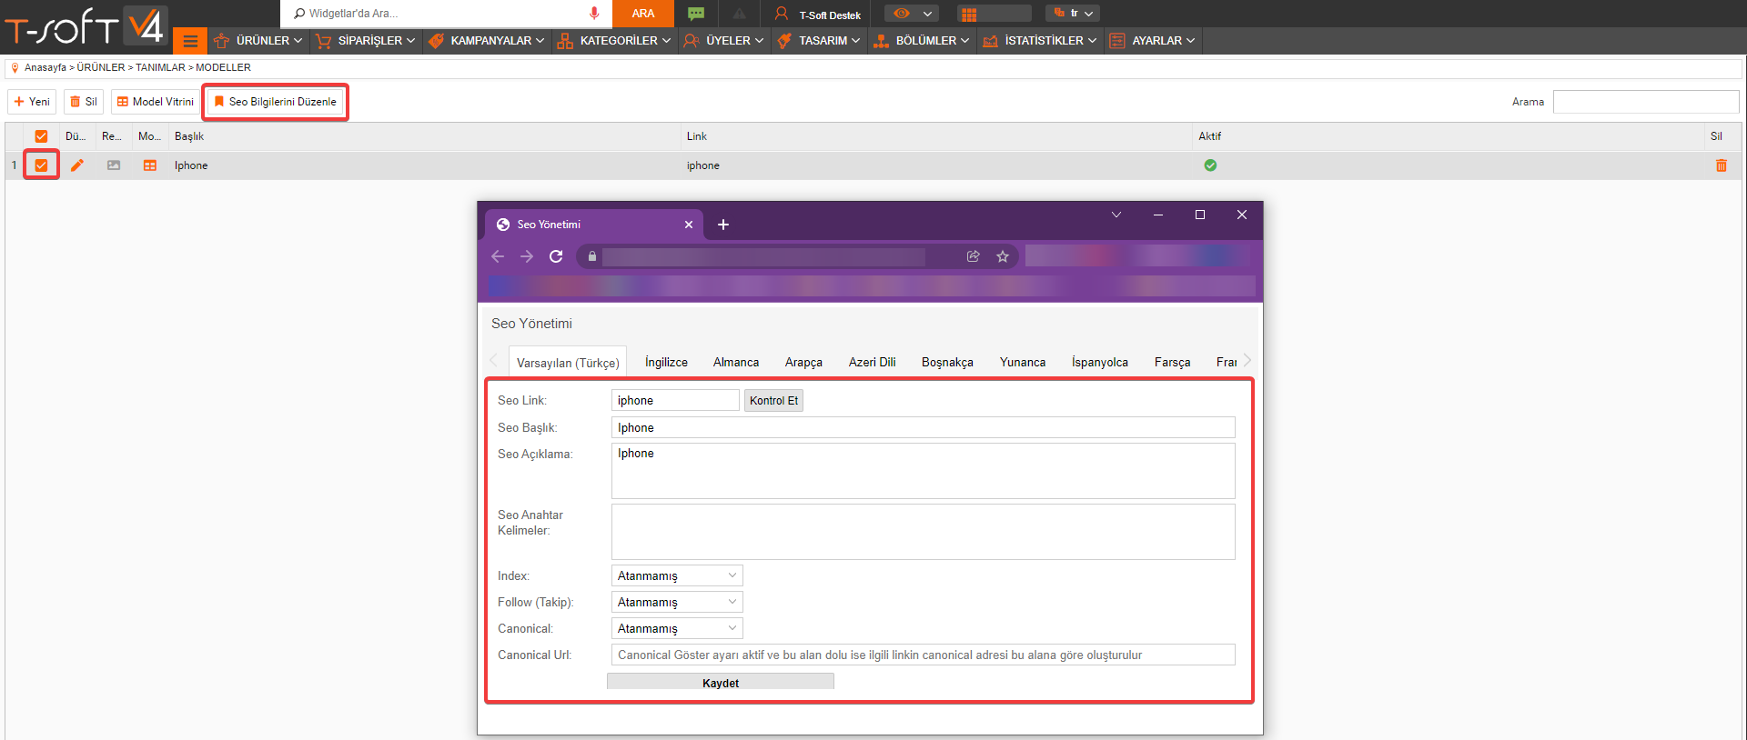
Task: Open the T-Soft Destek user account
Action: [817, 14]
